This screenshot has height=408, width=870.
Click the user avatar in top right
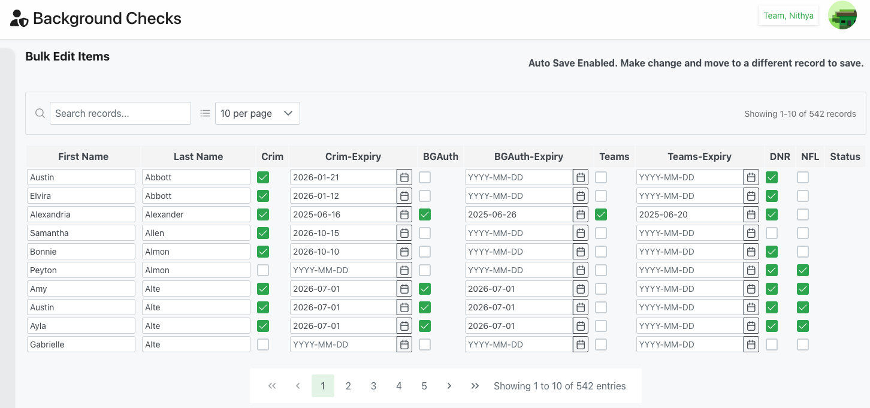pos(842,16)
